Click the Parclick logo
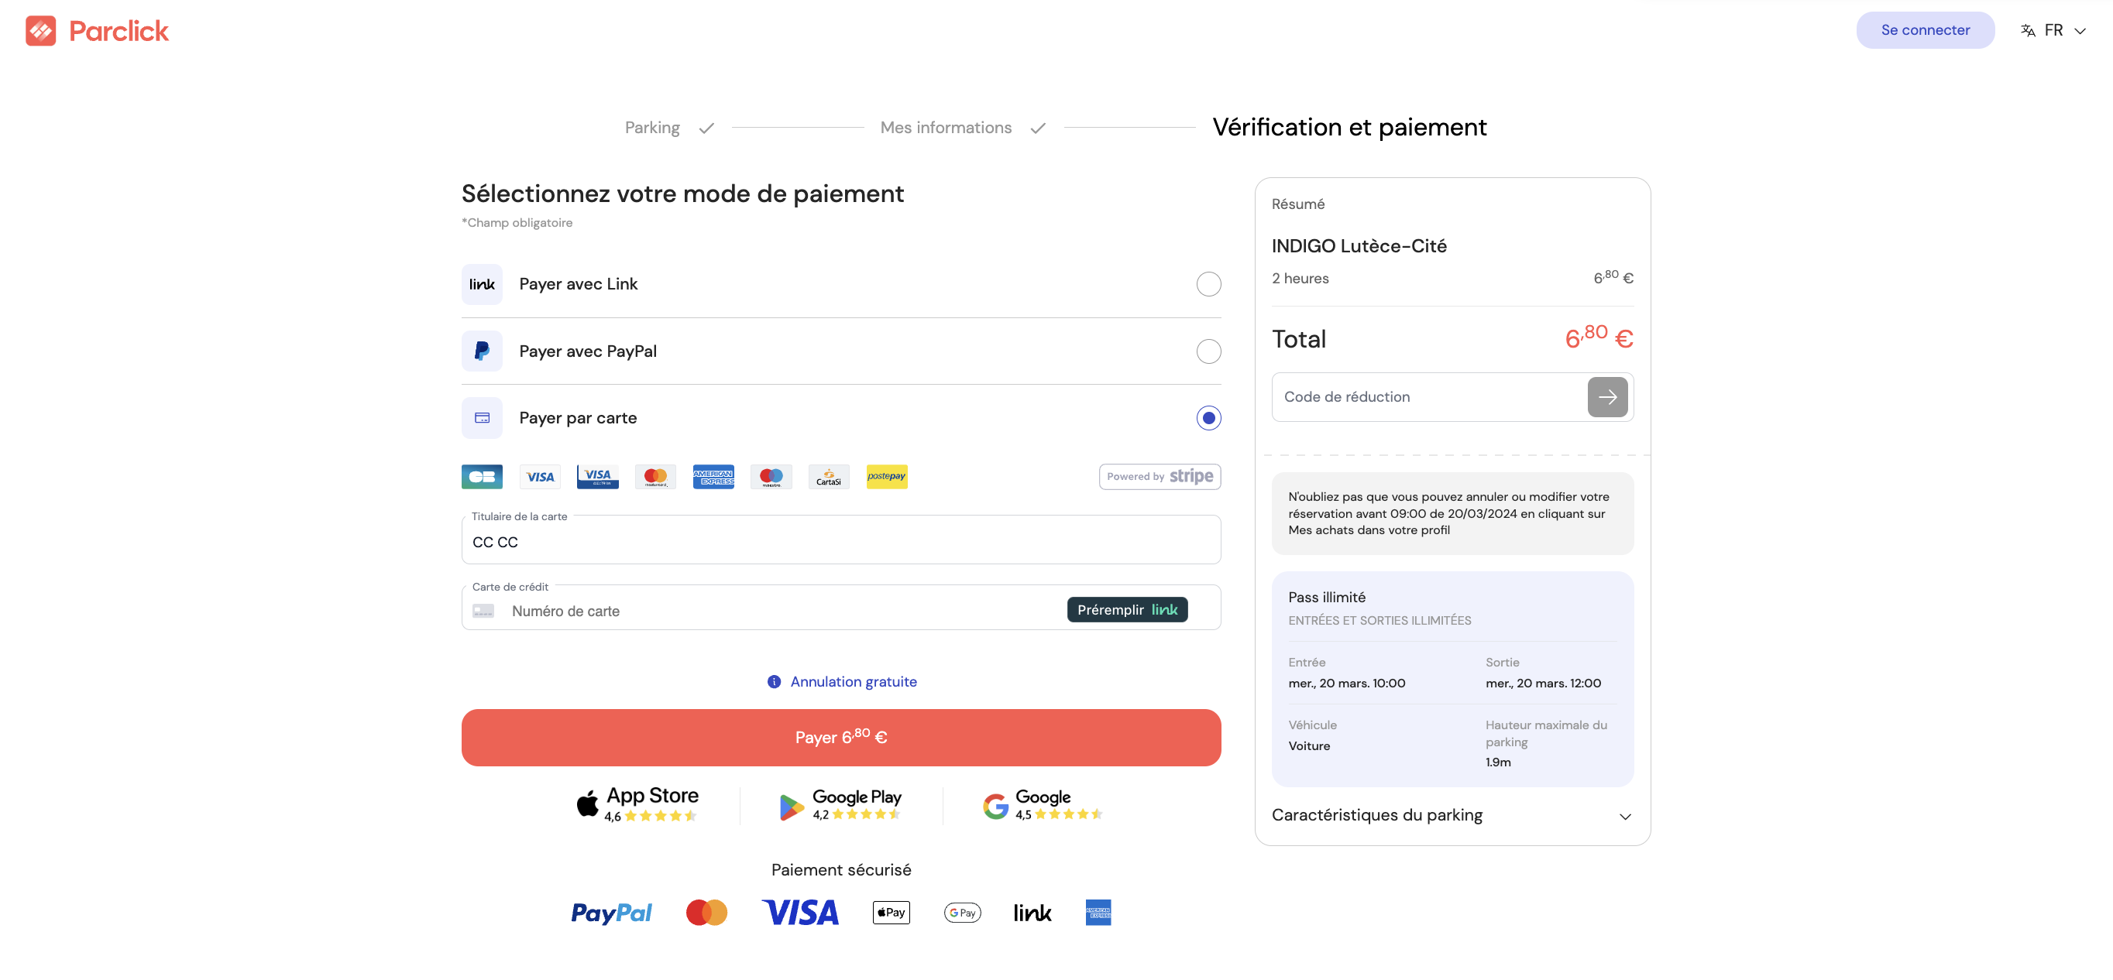 [x=96, y=30]
